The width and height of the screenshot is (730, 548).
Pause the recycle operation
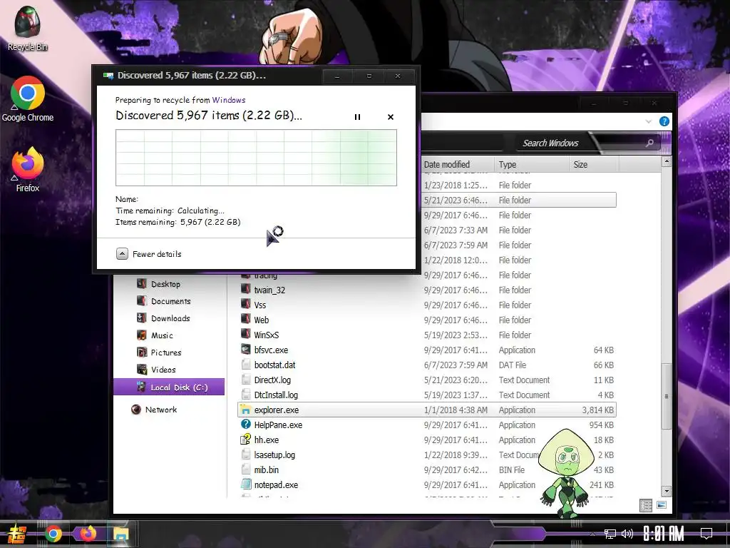357,117
